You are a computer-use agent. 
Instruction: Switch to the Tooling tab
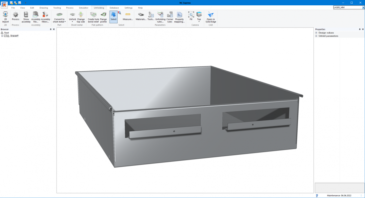(57, 8)
